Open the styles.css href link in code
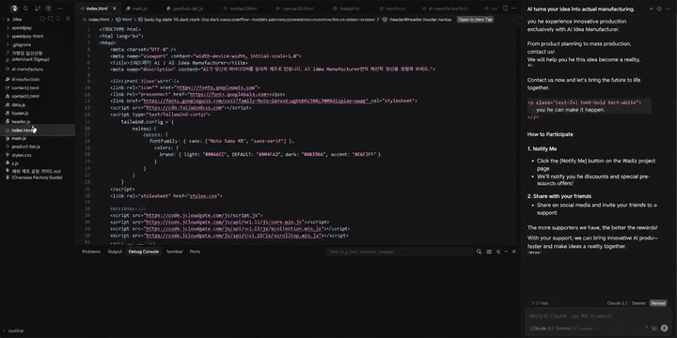The height and width of the screenshot is (338, 677). pos(203,196)
